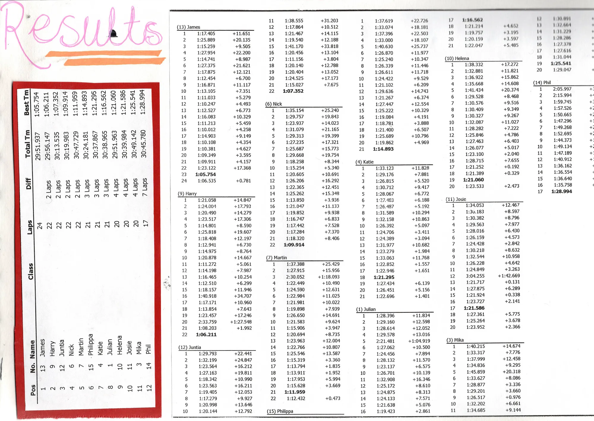The image size is (594, 421).
Task: Select the gap value "+1:27.548"
Action: [x=241, y=322]
